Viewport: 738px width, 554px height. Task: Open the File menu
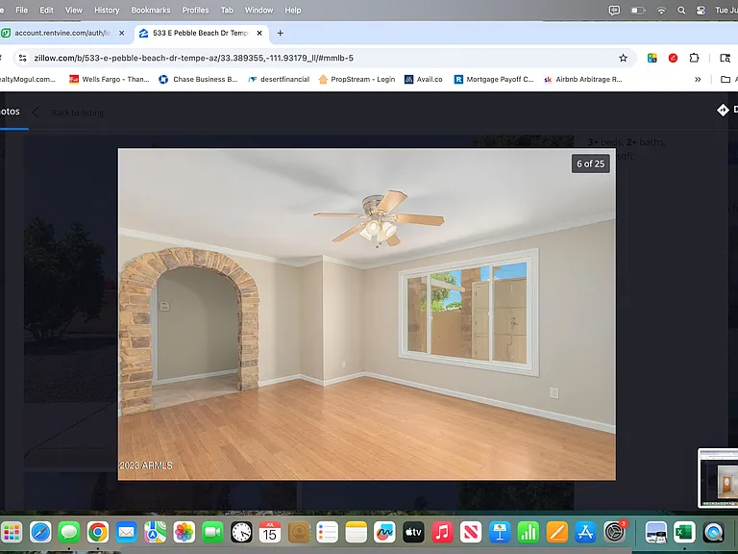pyautogui.click(x=22, y=10)
